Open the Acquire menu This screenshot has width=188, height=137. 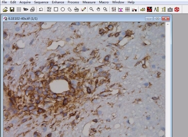pos(25,2)
